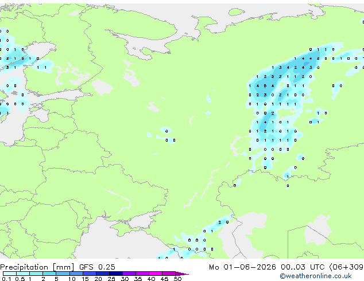Click the 'Mo 01-06-2026' forecast date text

tap(242, 267)
